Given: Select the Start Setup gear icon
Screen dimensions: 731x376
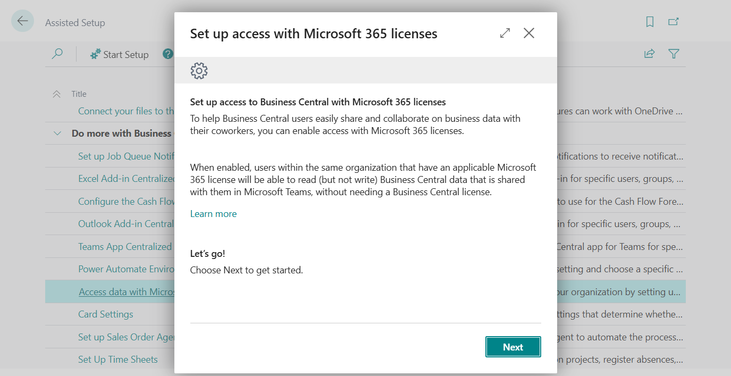Looking at the screenshot, I should [x=95, y=54].
